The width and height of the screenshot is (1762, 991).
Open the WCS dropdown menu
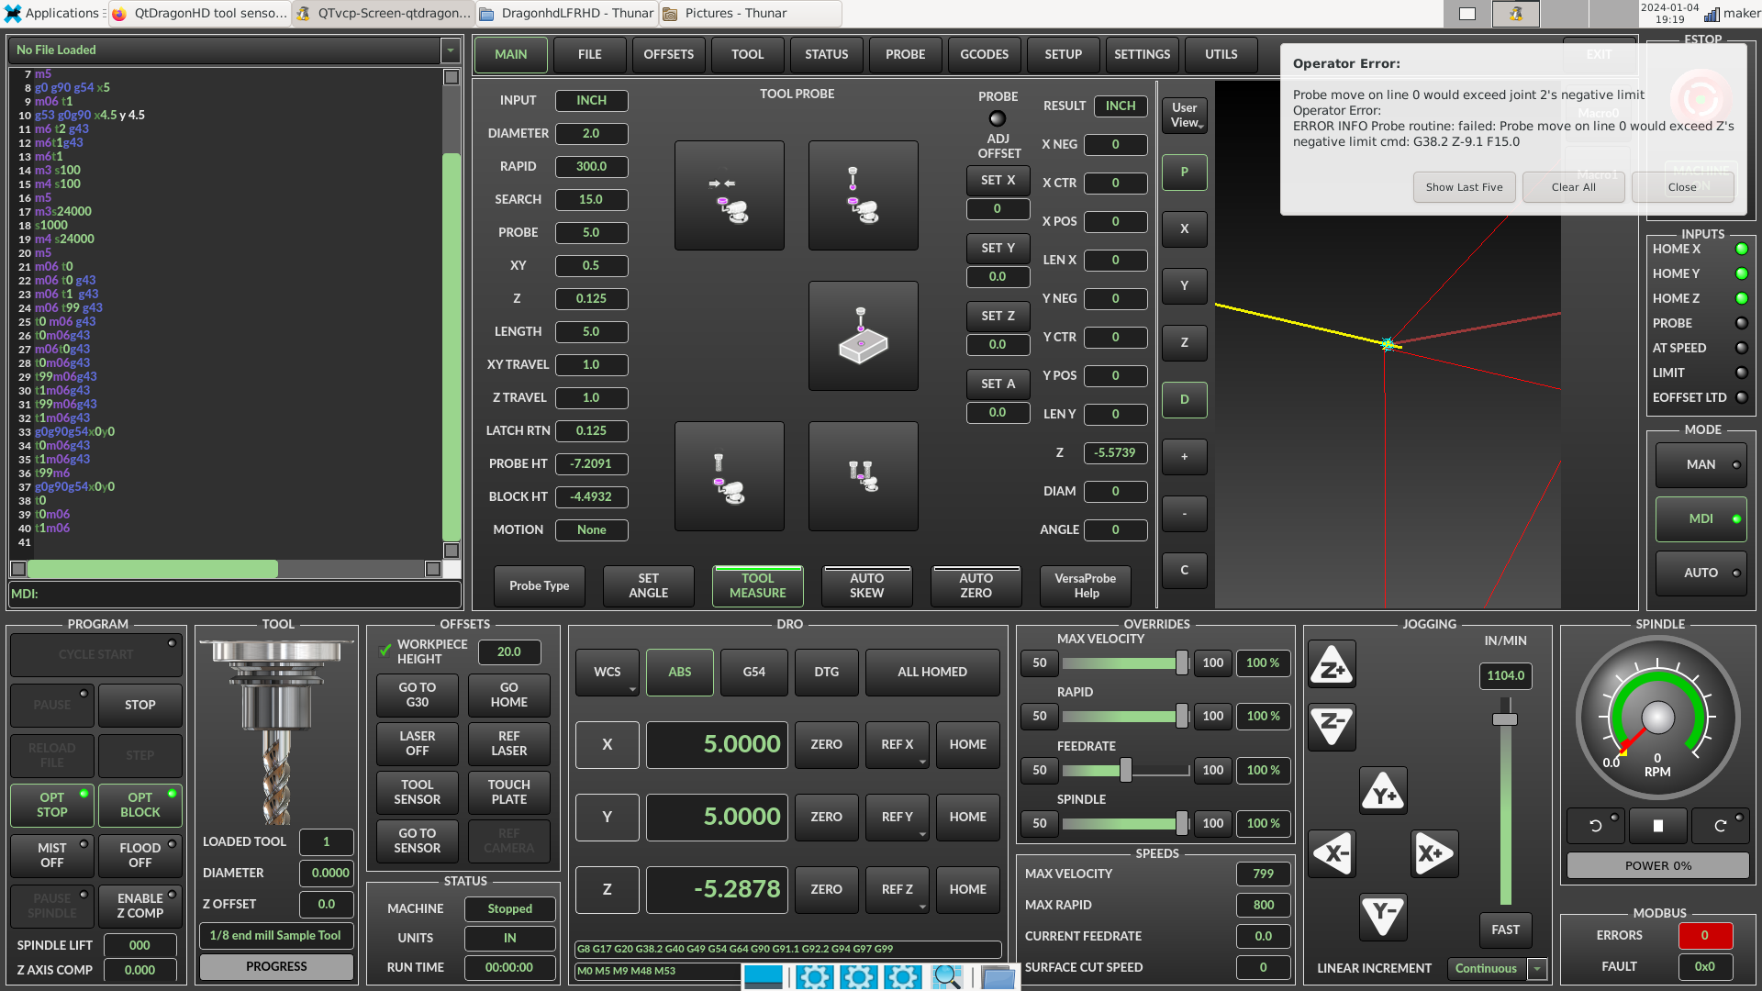click(x=608, y=673)
